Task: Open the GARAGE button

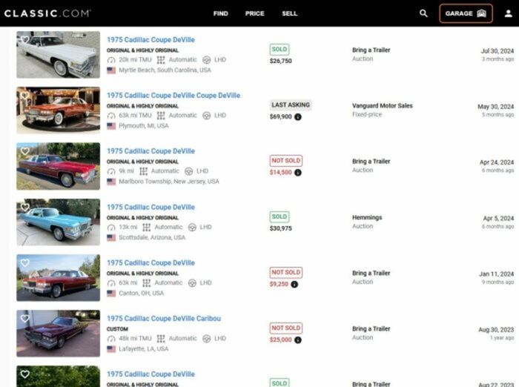Action: click(x=465, y=13)
